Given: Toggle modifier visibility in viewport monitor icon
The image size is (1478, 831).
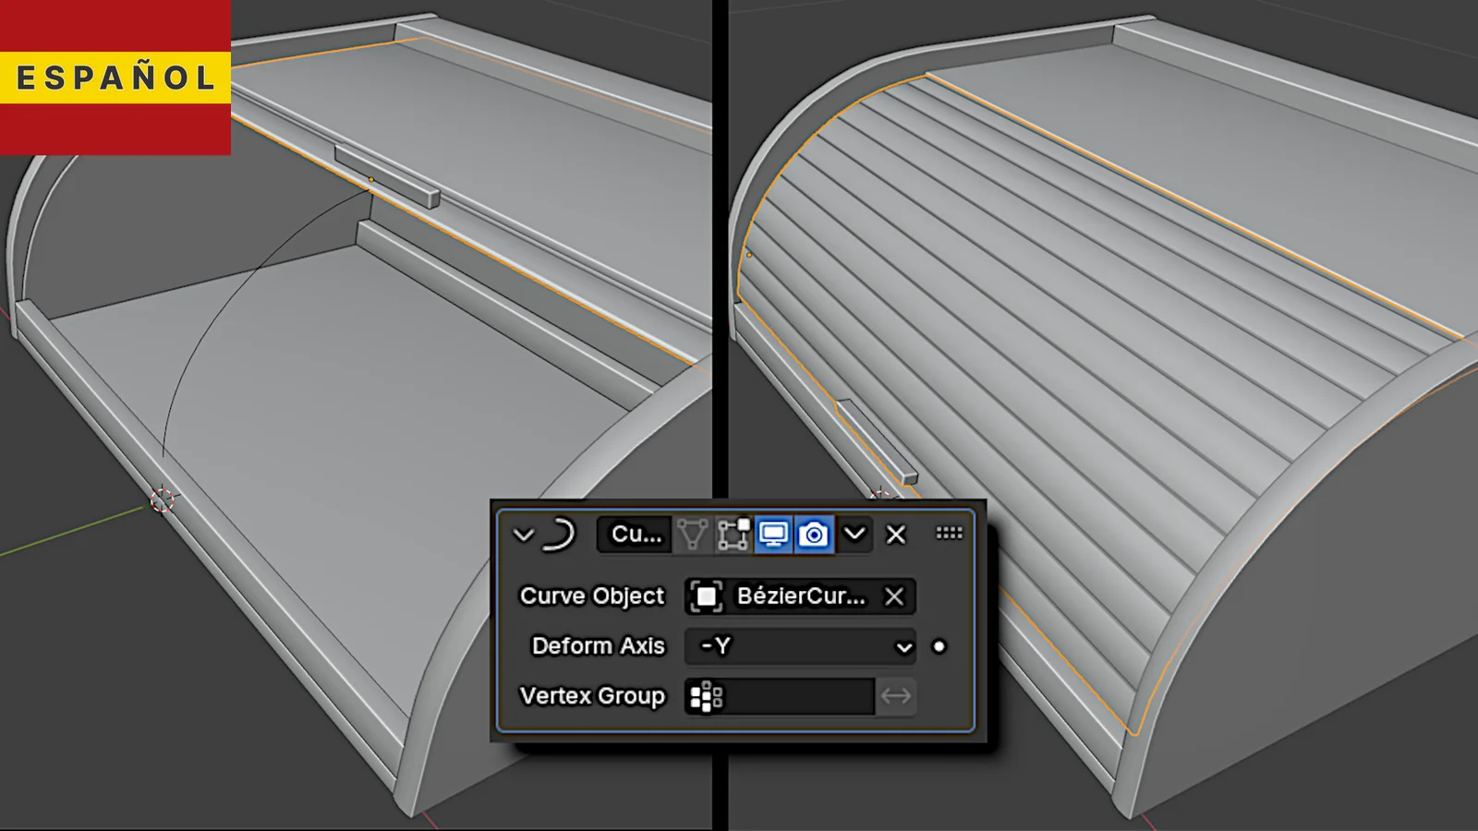Looking at the screenshot, I should [x=773, y=535].
